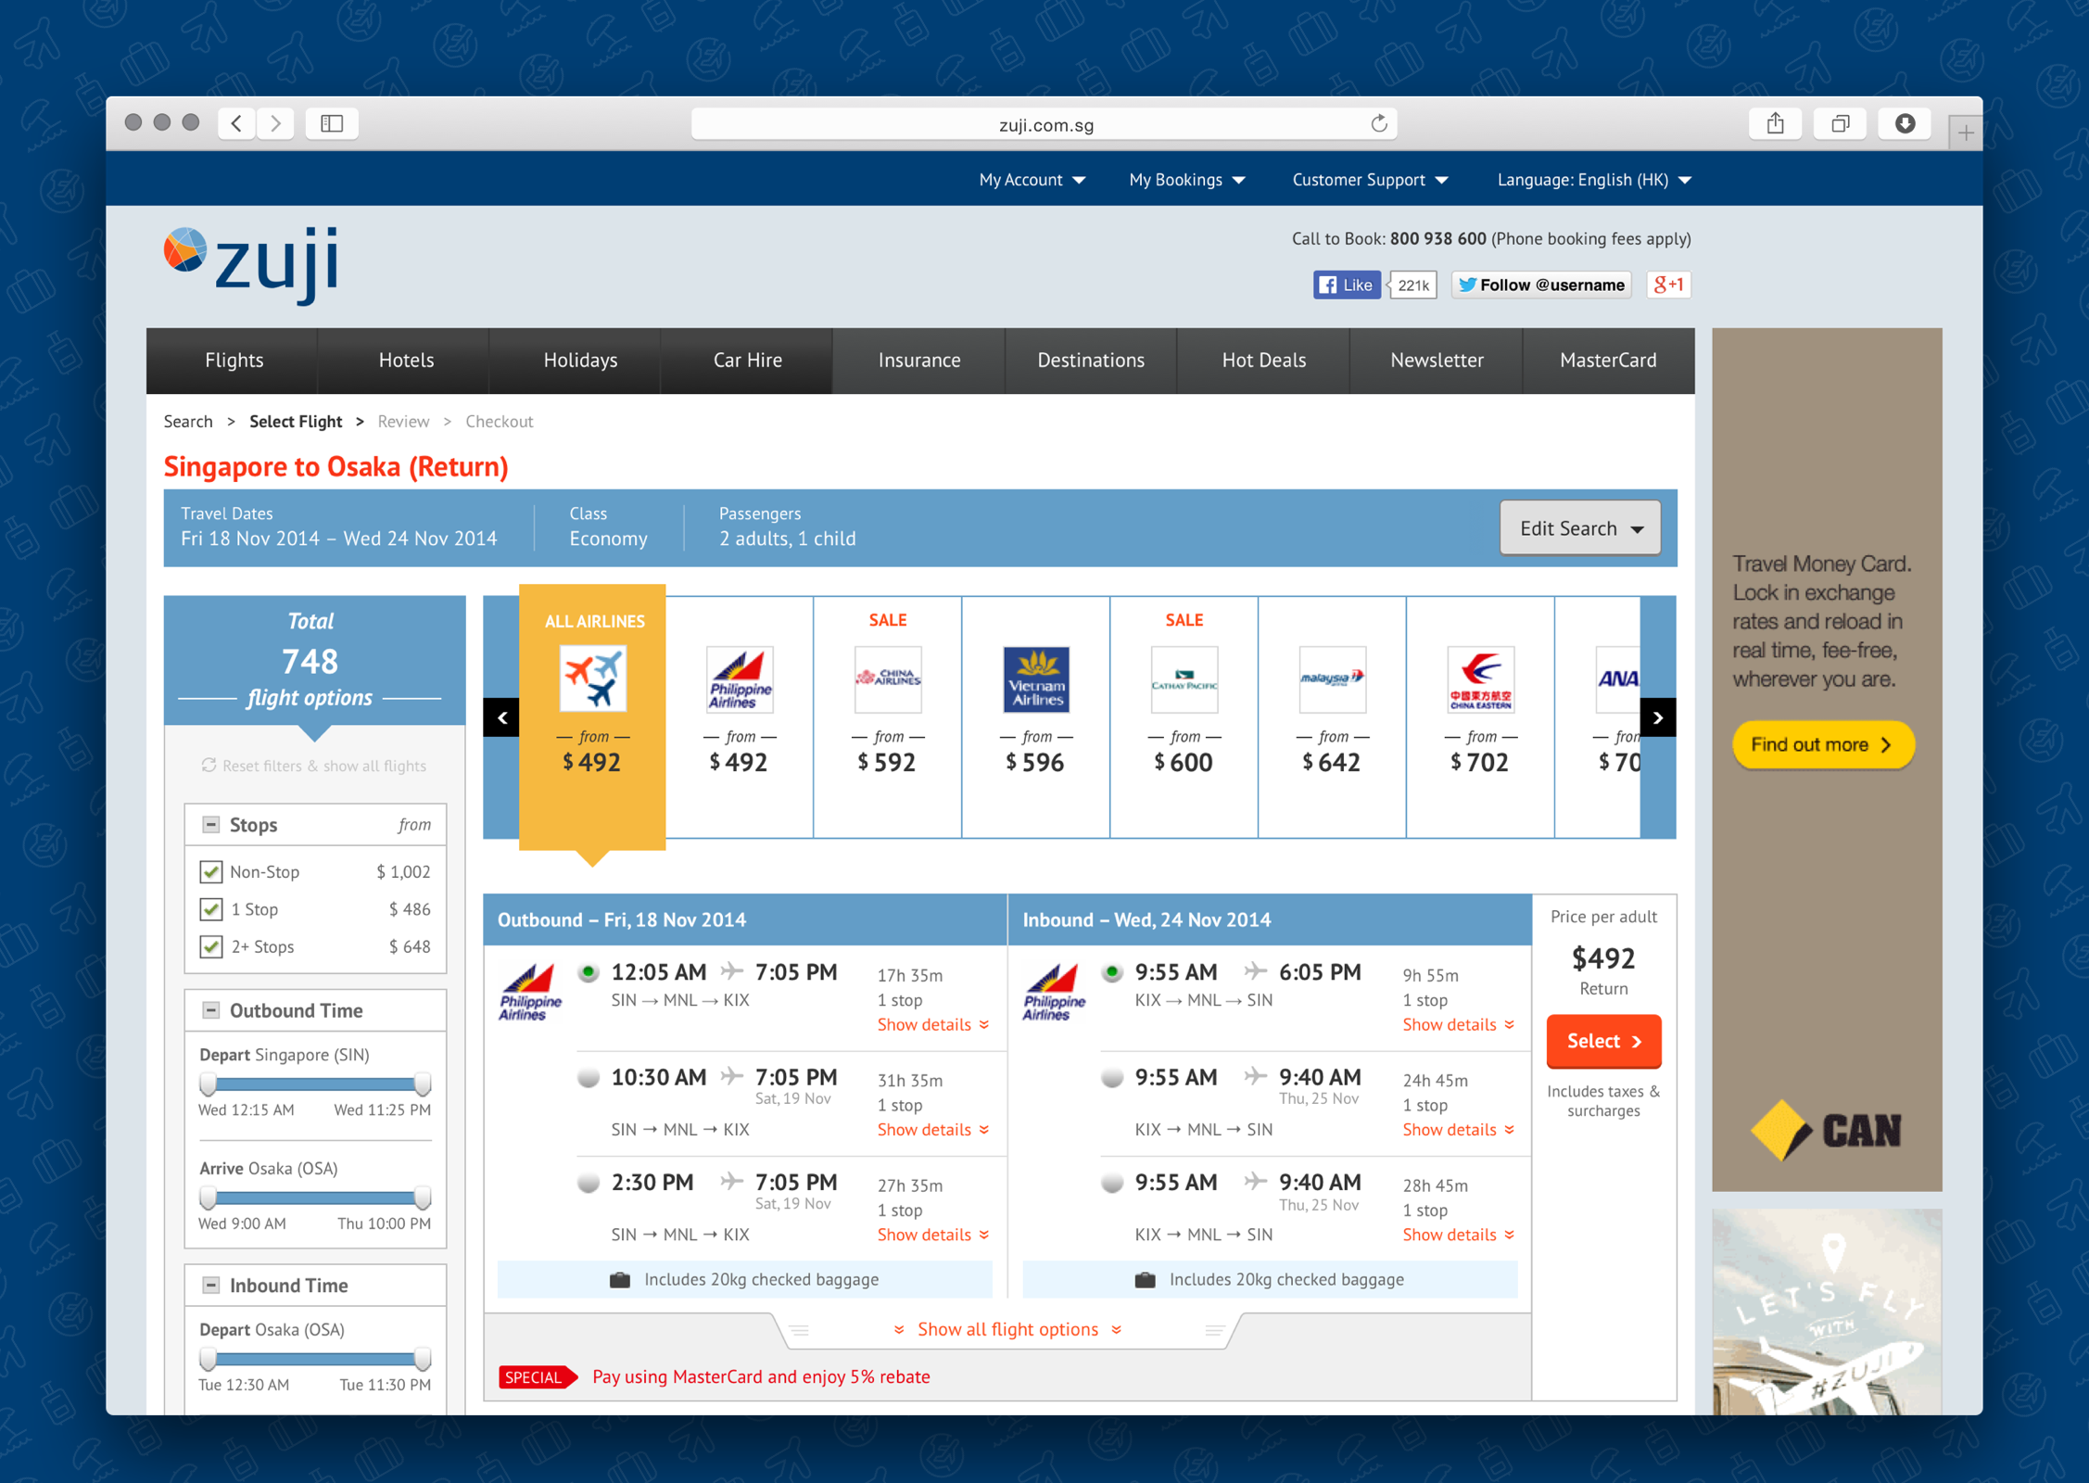Move the airline carousel to the next airlines
This screenshot has width=2089, height=1483.
tap(1658, 717)
